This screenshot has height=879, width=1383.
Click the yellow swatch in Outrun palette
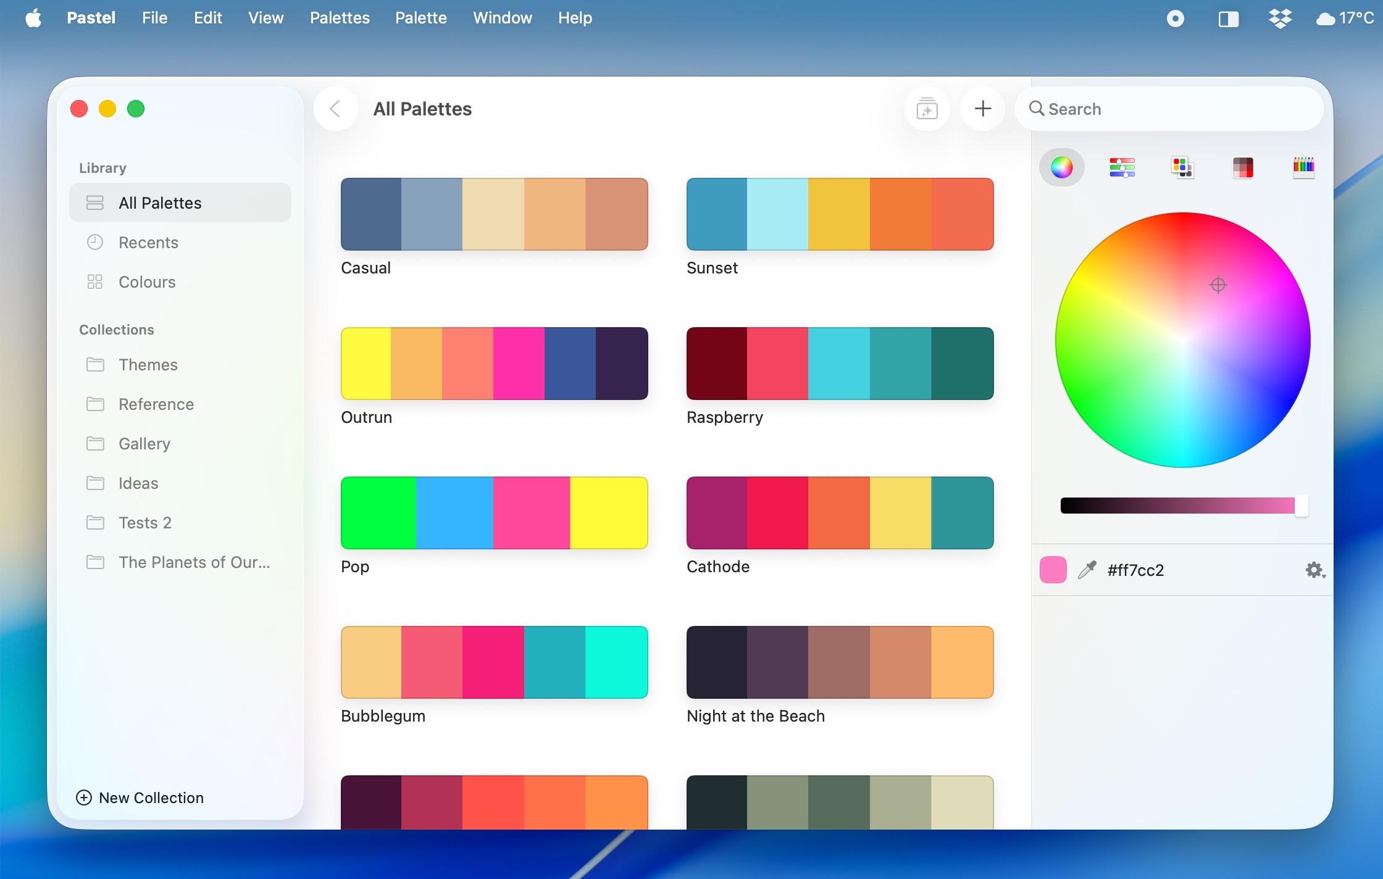(366, 364)
